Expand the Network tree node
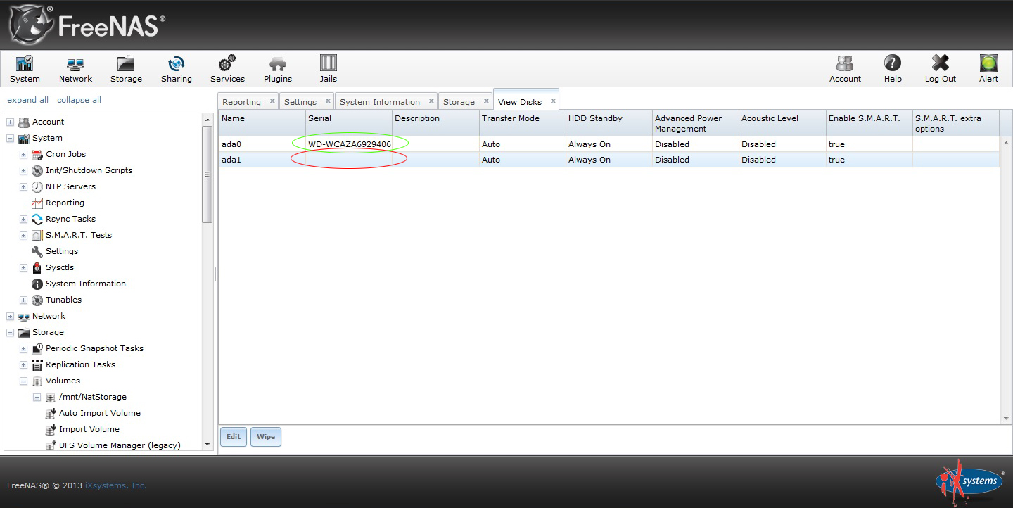This screenshot has width=1013, height=508. (10, 317)
